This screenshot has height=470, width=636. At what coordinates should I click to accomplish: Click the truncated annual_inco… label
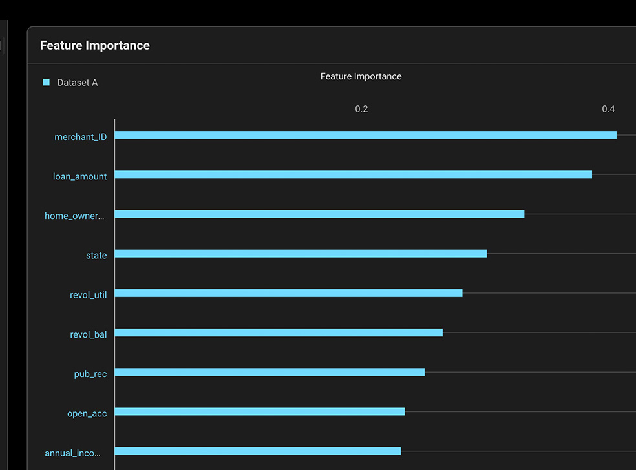point(74,453)
